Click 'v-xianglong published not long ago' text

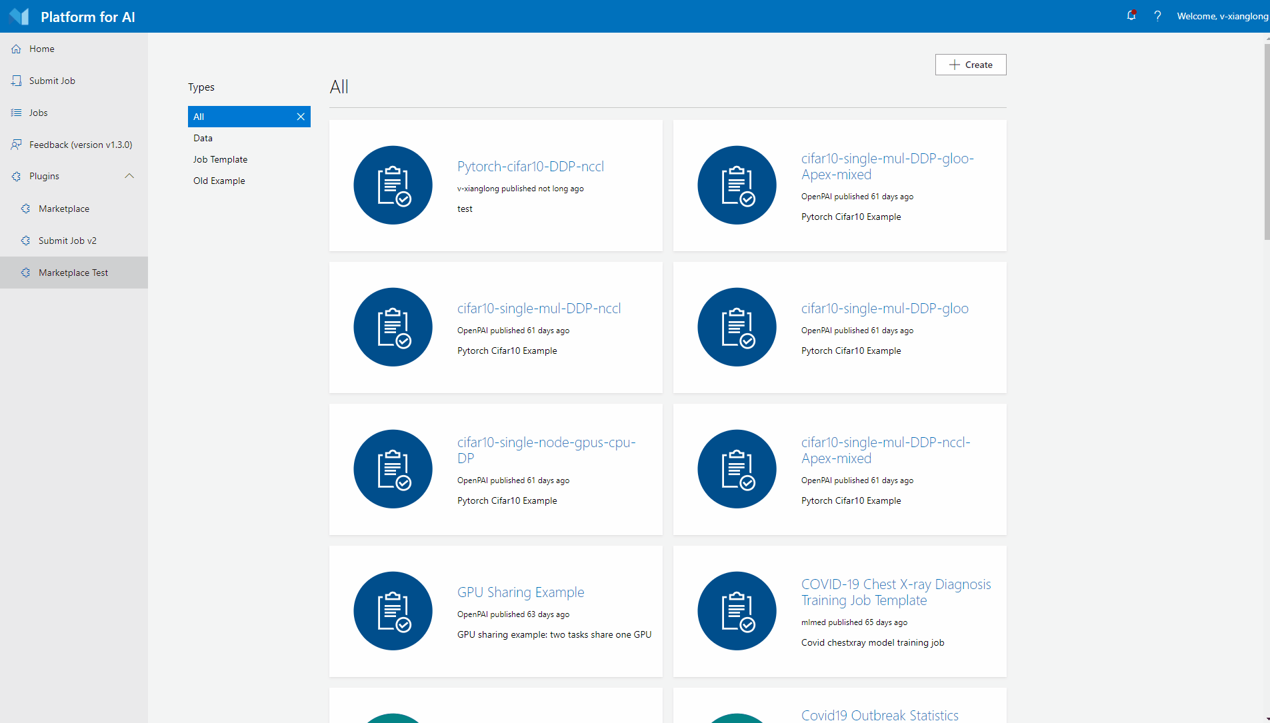point(521,189)
